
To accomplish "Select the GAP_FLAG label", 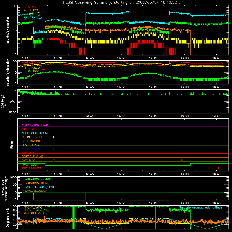I will [x=28, y=129].
